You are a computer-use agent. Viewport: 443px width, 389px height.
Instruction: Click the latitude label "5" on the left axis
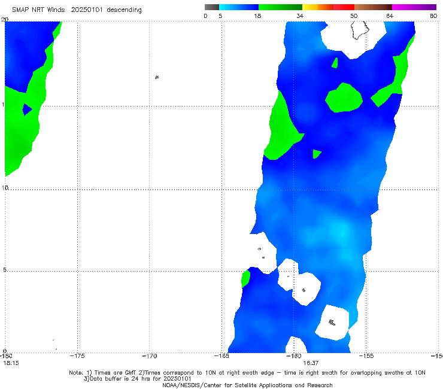pyautogui.click(x=5, y=269)
